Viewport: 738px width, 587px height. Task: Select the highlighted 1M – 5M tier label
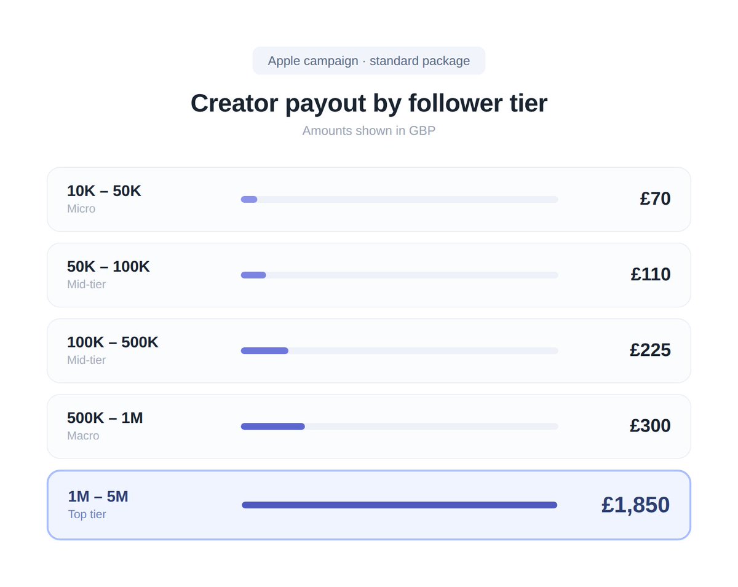coord(98,497)
